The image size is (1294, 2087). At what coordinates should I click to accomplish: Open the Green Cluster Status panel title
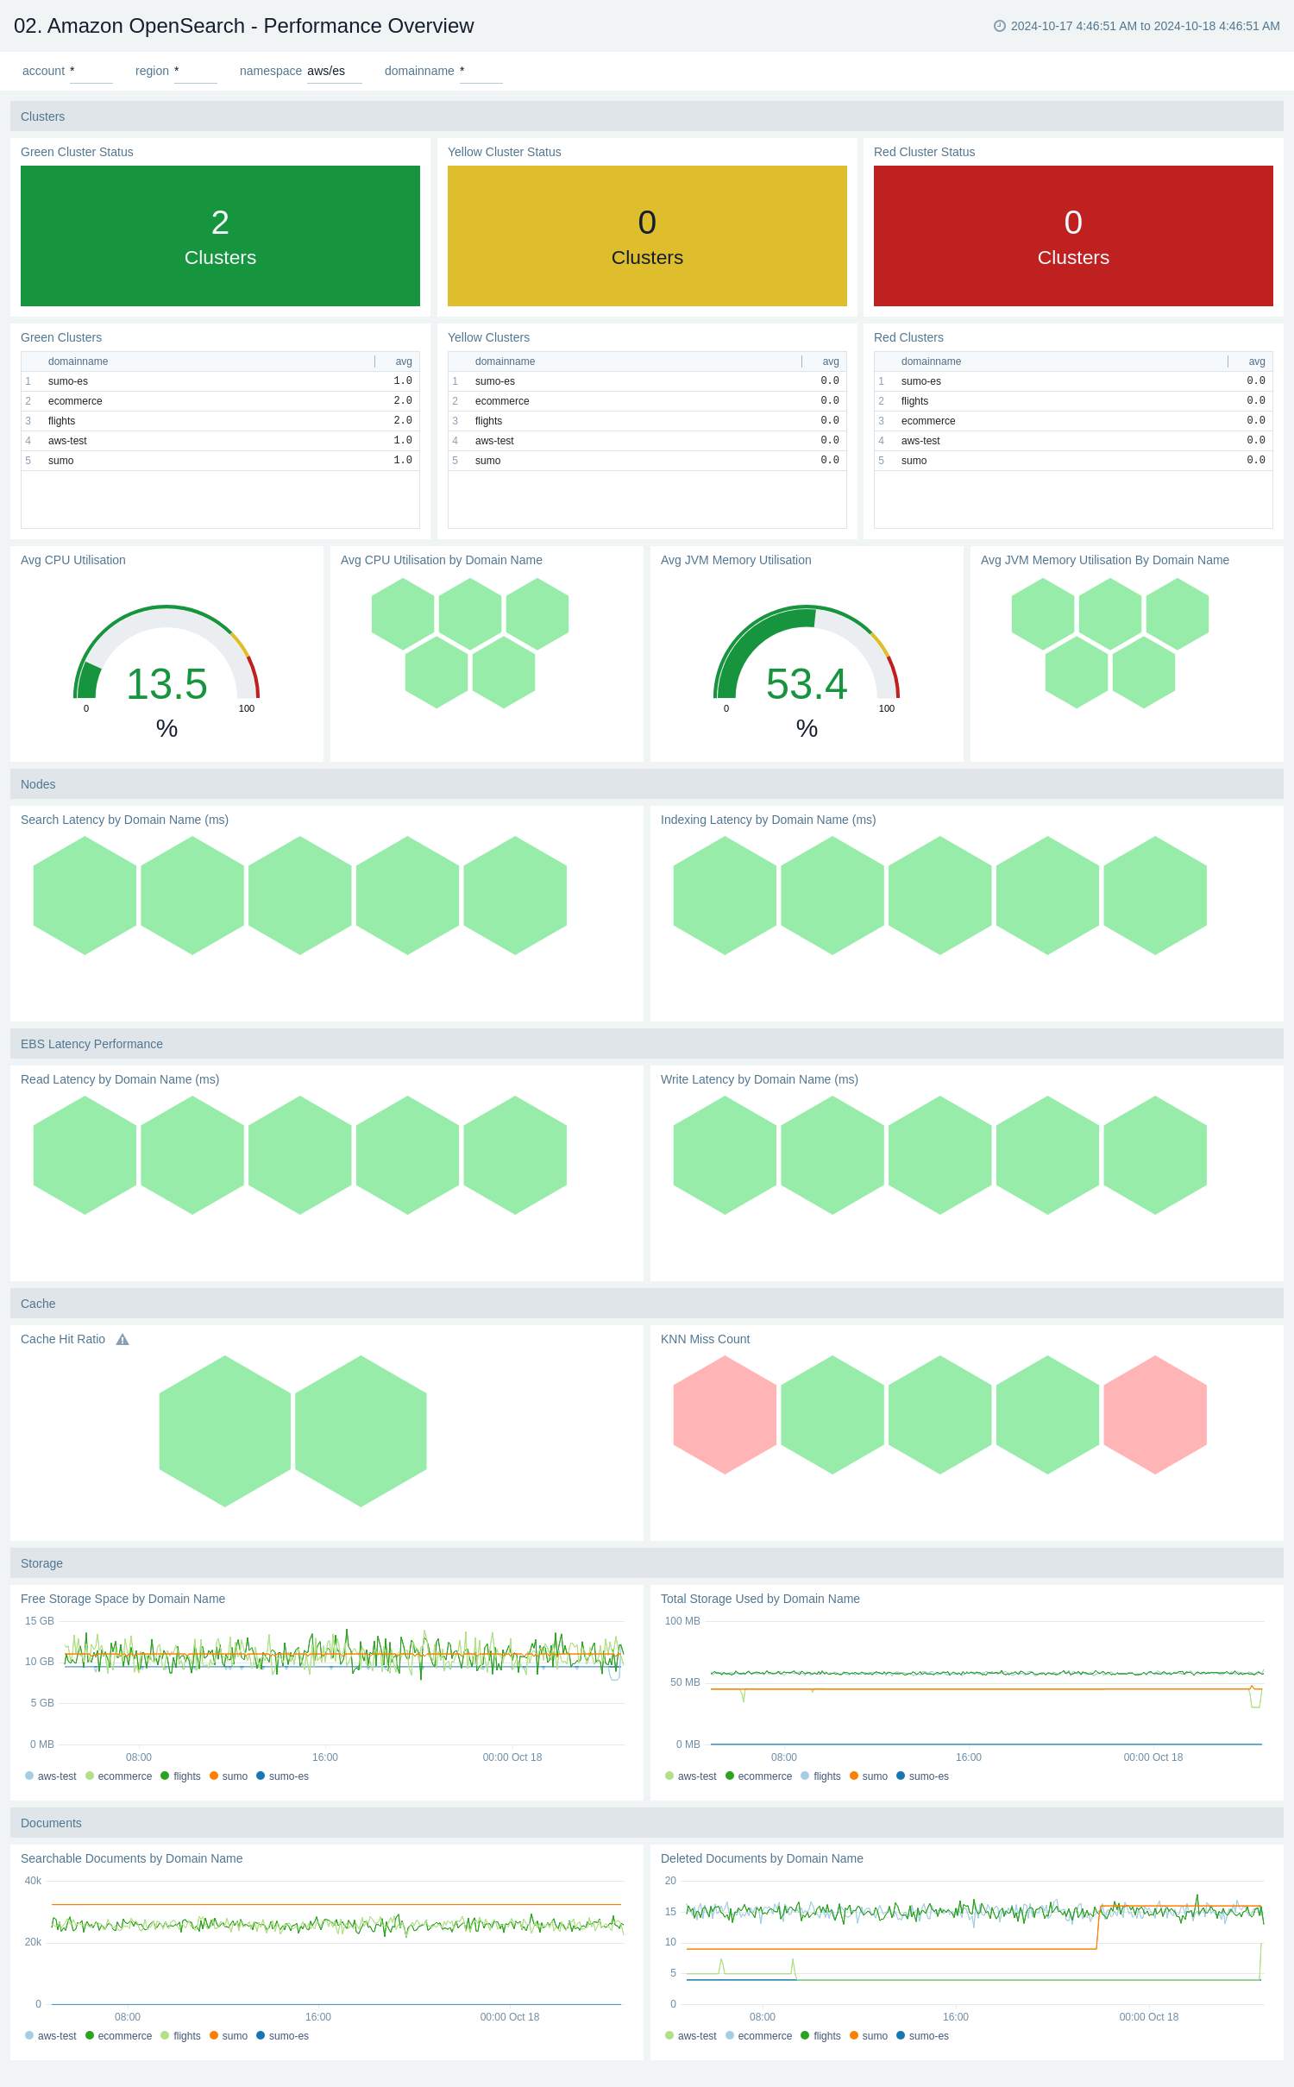point(77,152)
